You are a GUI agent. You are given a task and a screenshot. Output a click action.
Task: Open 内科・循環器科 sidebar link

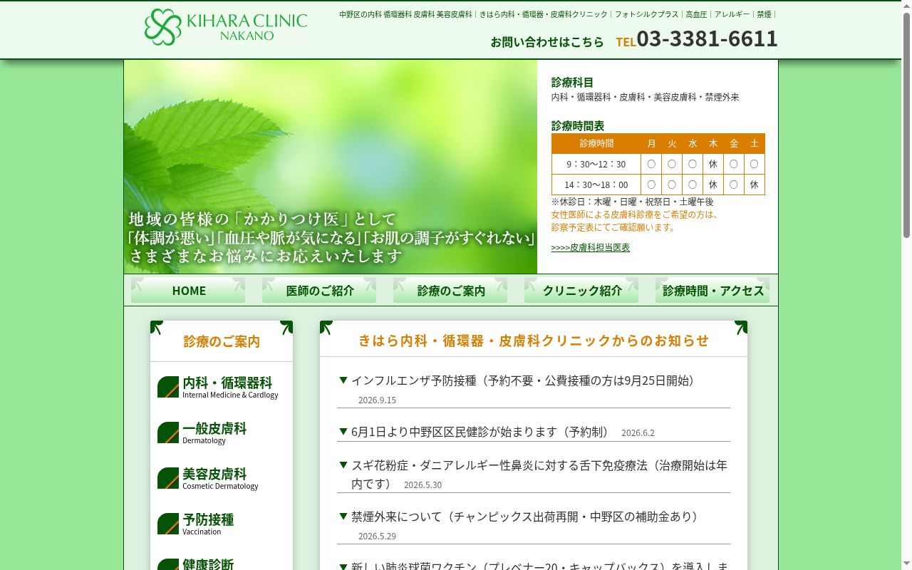coord(230,387)
